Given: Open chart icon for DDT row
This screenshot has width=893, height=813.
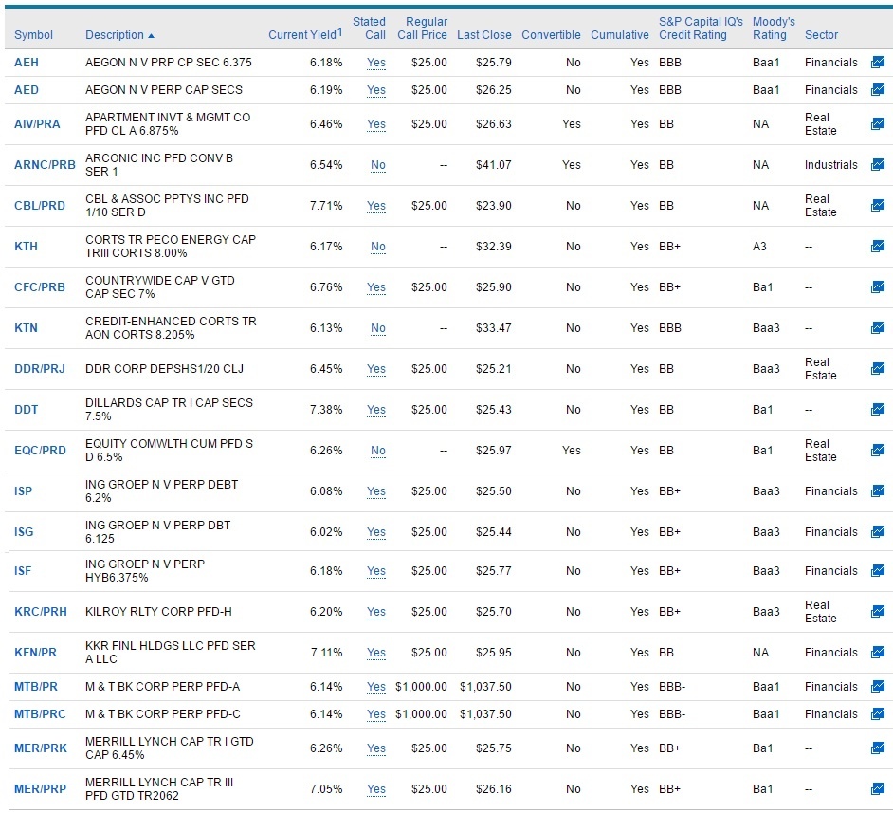Looking at the screenshot, I should (878, 409).
